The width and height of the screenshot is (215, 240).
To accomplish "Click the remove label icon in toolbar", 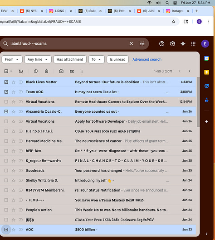I will click(x=21, y=71).
